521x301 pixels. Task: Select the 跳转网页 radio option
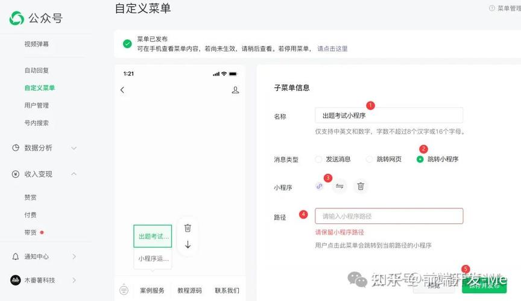tap(369, 160)
